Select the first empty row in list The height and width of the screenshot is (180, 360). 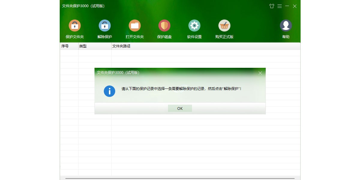pyautogui.click(x=180, y=53)
